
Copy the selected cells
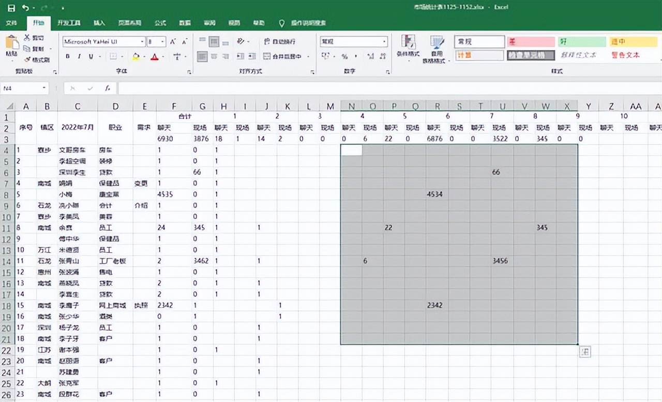pyautogui.click(x=34, y=49)
